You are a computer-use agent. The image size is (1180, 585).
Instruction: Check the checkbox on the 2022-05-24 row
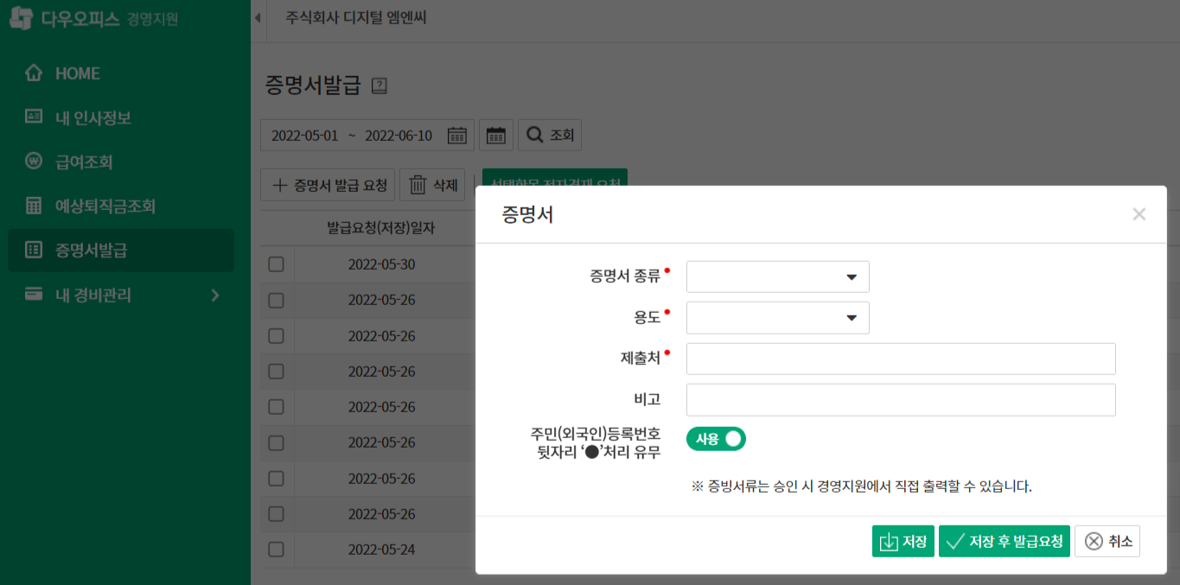[x=276, y=549]
